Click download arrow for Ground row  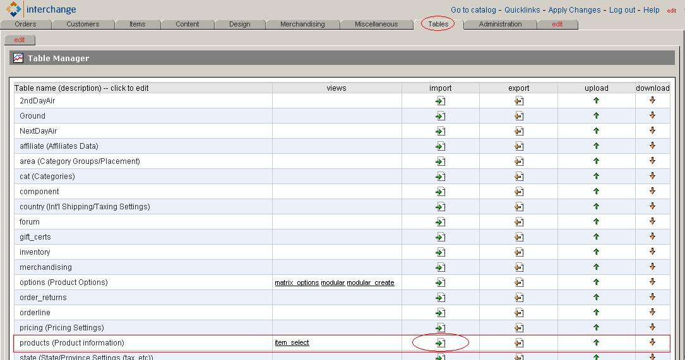[x=652, y=115]
